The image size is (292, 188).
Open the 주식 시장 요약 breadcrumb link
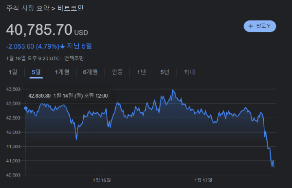pos(28,8)
